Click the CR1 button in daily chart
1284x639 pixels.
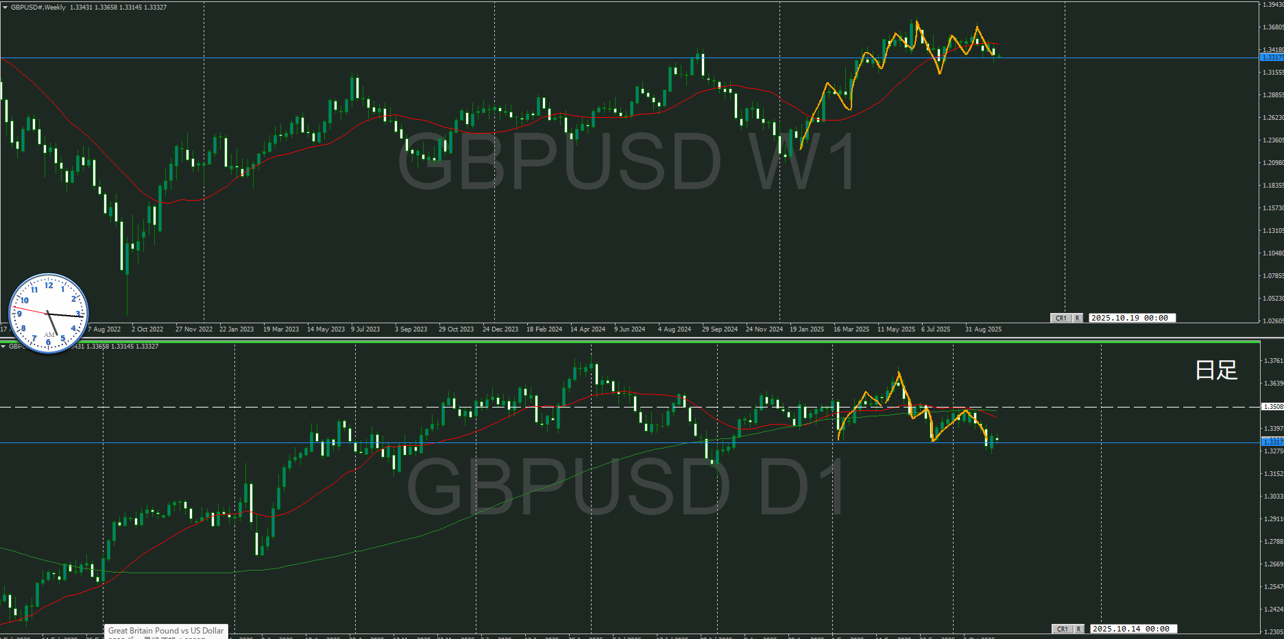click(x=1062, y=629)
